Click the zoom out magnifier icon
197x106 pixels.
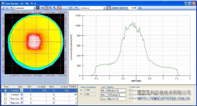coord(54,8)
